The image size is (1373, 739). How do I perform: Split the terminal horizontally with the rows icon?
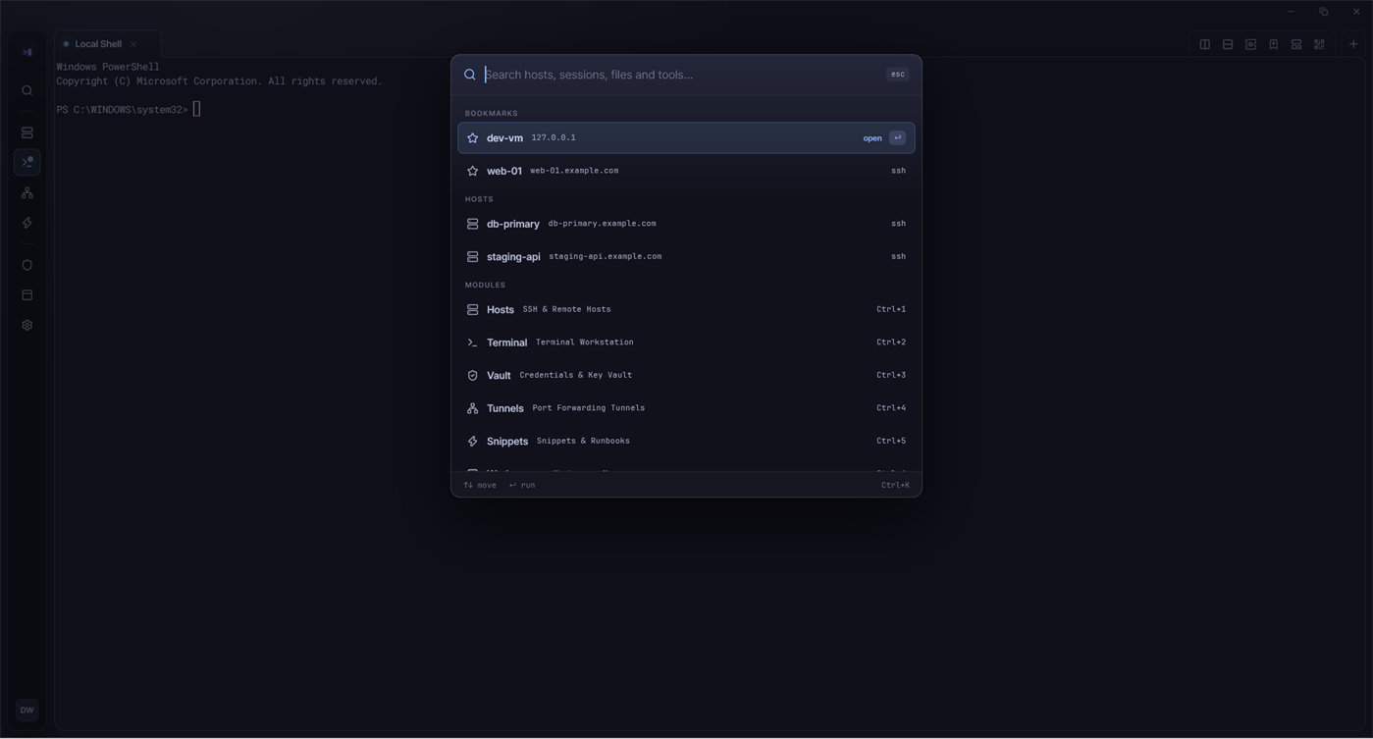[x=1228, y=44]
